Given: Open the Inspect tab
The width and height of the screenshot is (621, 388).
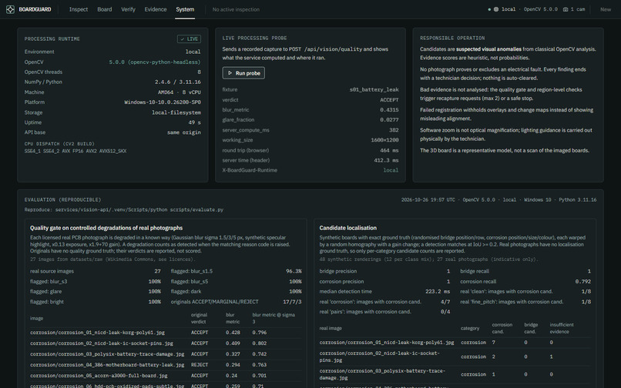Looking at the screenshot, I should point(79,9).
